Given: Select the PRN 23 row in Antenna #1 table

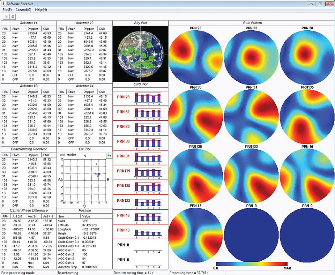Looking at the screenshot, I should (29, 33).
